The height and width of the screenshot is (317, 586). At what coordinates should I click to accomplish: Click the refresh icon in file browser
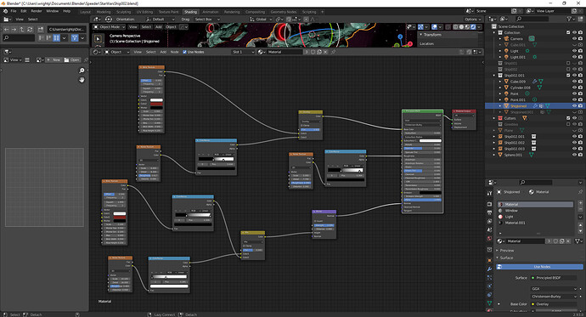[x=31, y=29]
